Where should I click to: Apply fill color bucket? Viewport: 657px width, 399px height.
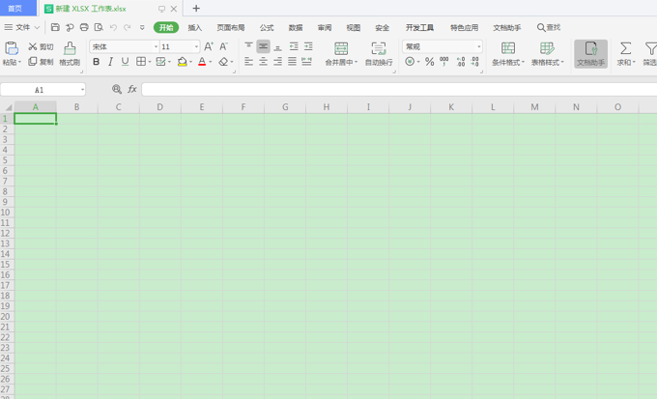182,62
